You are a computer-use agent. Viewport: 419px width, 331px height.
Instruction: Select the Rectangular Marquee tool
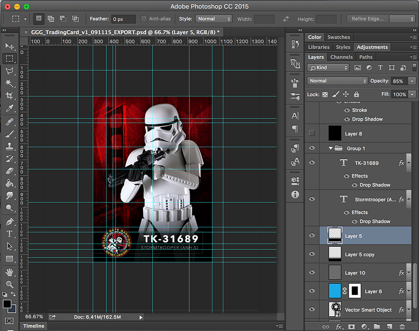tap(9, 59)
